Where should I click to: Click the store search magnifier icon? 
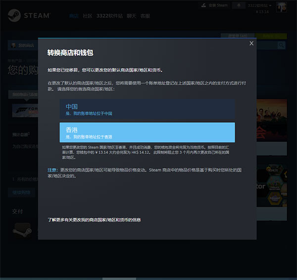pyautogui.click(x=281, y=45)
